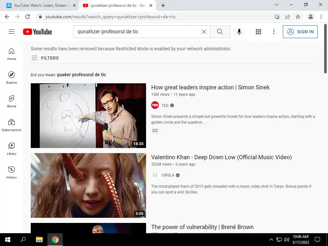This screenshot has width=328, height=246.
Task: Open the Windows Start menu
Action: pos(8,240)
